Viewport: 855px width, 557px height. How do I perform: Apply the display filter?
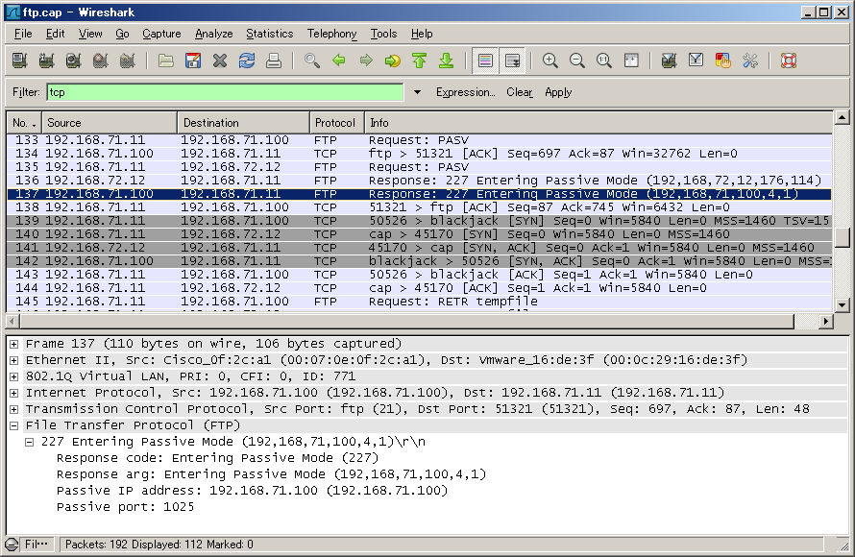558,92
